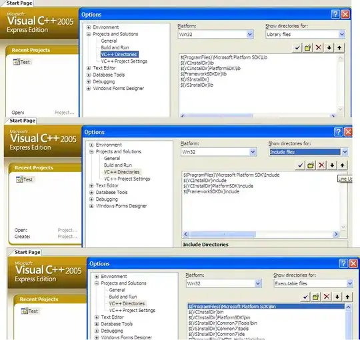This screenshot has width=360, height=340.
Task: Click red X icon in Executable files dialog
Action: (x=327, y=297)
